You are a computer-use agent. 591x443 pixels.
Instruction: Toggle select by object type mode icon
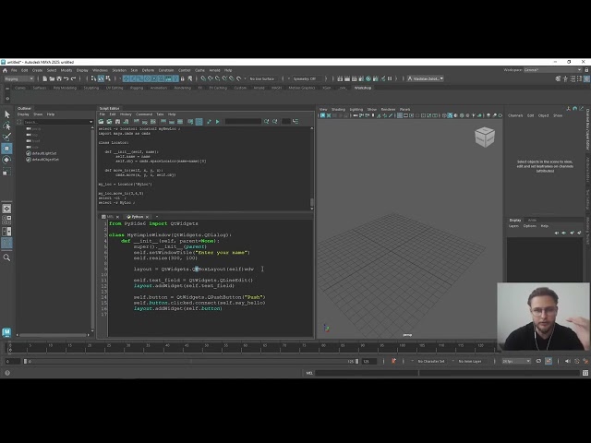click(x=101, y=78)
